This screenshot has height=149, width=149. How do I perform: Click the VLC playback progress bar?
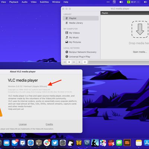click(x=118, y=62)
